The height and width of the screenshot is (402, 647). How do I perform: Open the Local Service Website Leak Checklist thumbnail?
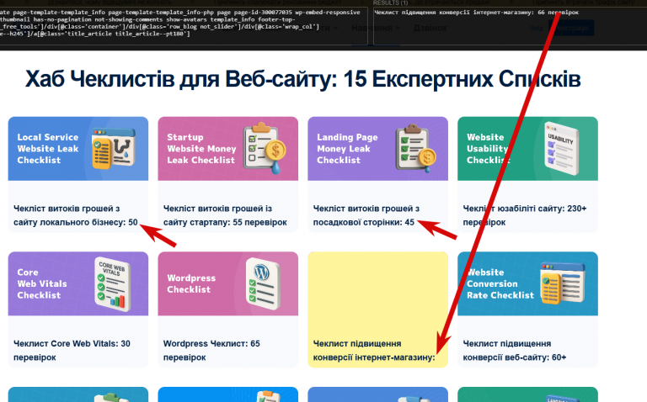coord(78,149)
